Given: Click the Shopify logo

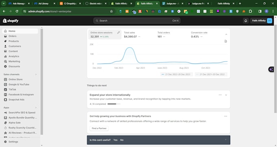Looking at the screenshot, I should (x=11, y=21).
